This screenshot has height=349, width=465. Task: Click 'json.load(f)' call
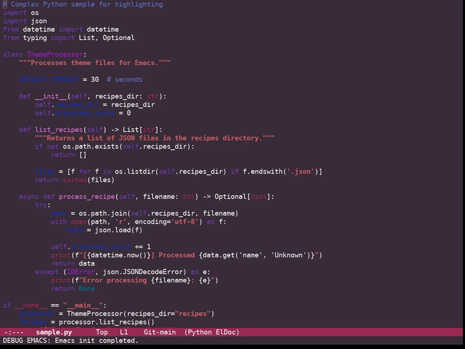(x=119, y=230)
